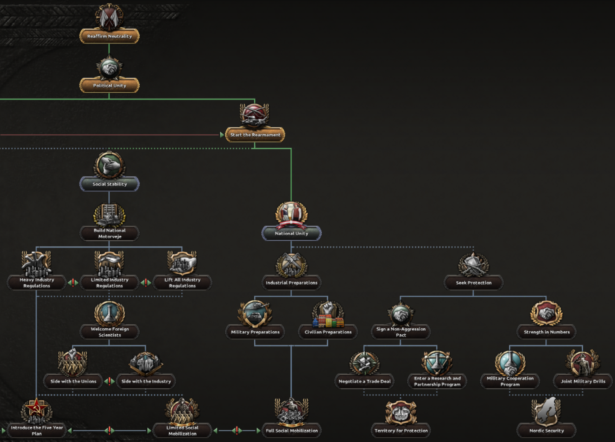Click the Reaffirm Neutrality focus icon
615x442 pixels.
[x=109, y=17]
